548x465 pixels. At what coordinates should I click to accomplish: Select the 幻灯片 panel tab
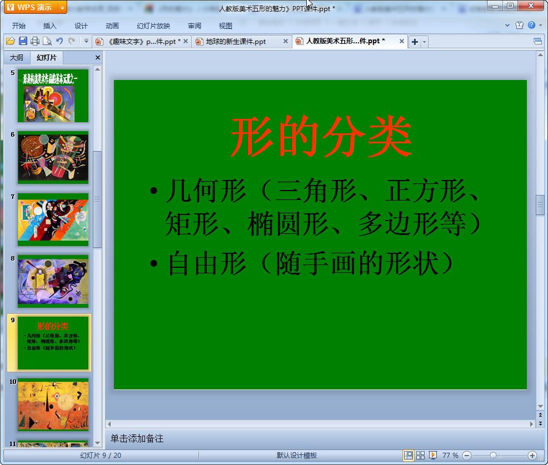coord(47,58)
